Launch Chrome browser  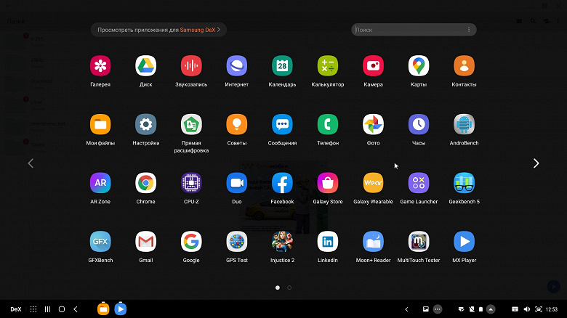[x=145, y=183]
